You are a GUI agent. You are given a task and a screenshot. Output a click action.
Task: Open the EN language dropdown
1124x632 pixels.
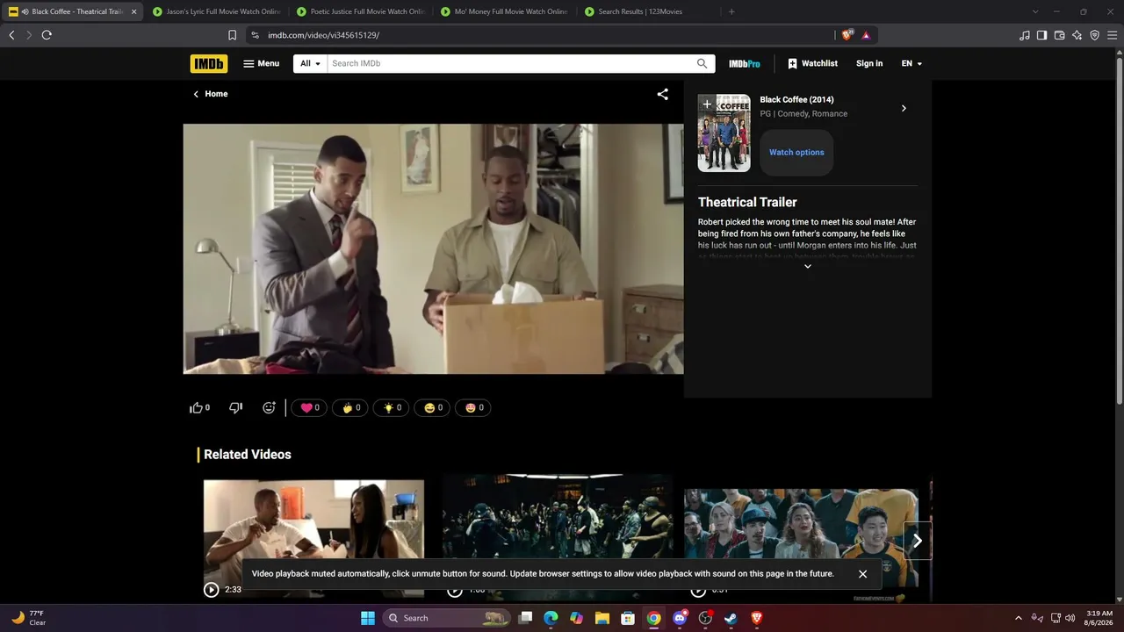point(911,63)
